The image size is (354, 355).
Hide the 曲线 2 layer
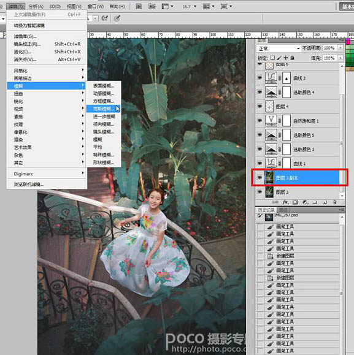click(260, 78)
